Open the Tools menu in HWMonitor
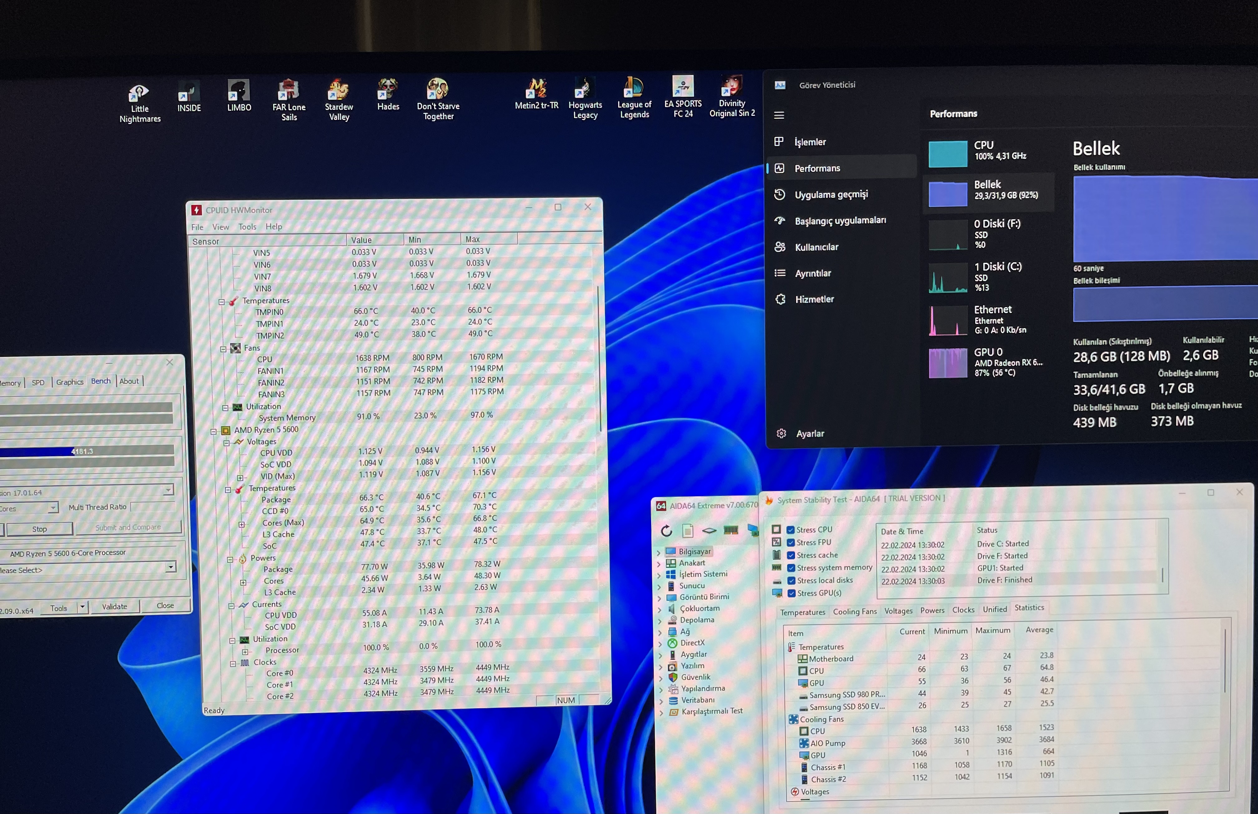 tap(247, 227)
